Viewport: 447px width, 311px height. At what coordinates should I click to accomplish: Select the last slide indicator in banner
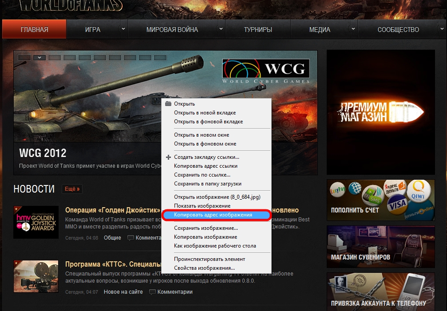[x=160, y=58]
